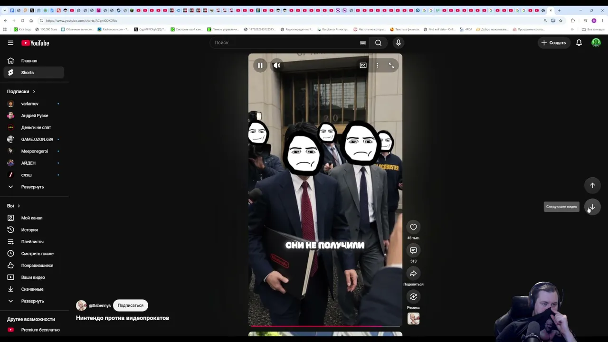Open the sound thumbnail below Remix

413,319
